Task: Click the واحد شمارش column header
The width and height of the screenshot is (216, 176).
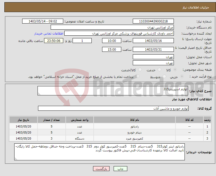Action: pyautogui.click(x=80, y=120)
